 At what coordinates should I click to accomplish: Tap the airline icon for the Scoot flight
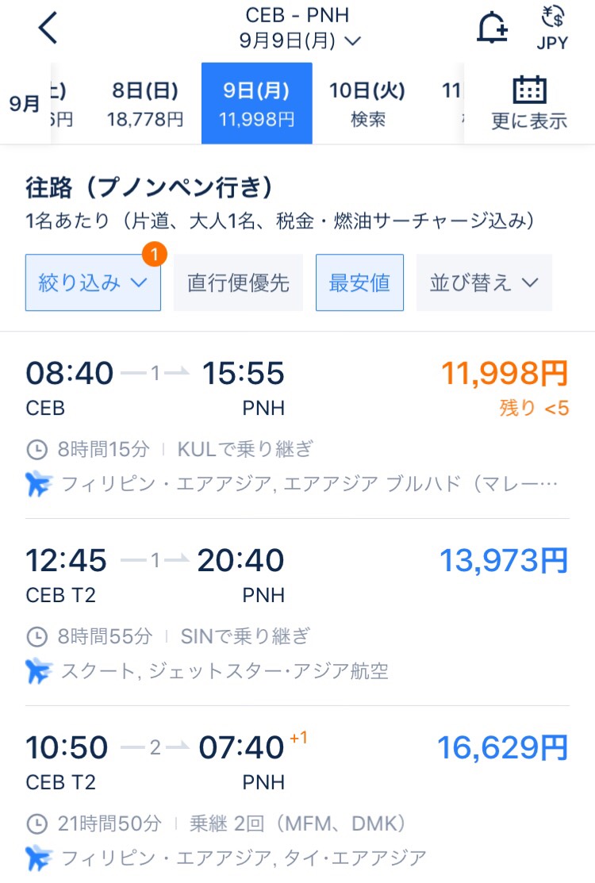(x=38, y=671)
